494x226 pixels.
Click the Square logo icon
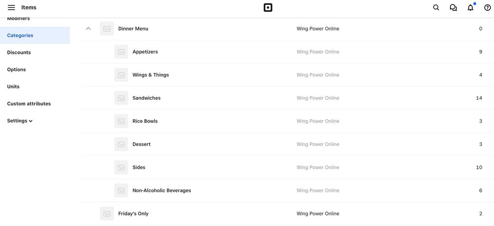pyautogui.click(x=268, y=7)
